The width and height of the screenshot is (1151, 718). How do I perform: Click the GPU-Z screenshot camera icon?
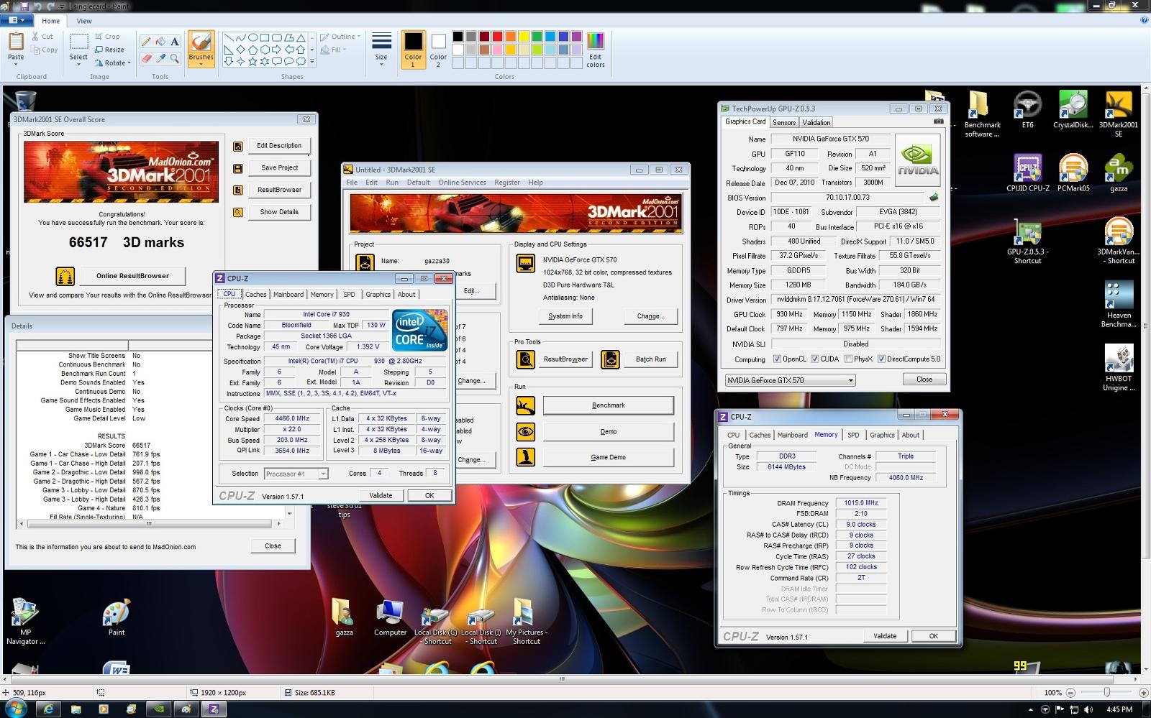click(x=938, y=121)
